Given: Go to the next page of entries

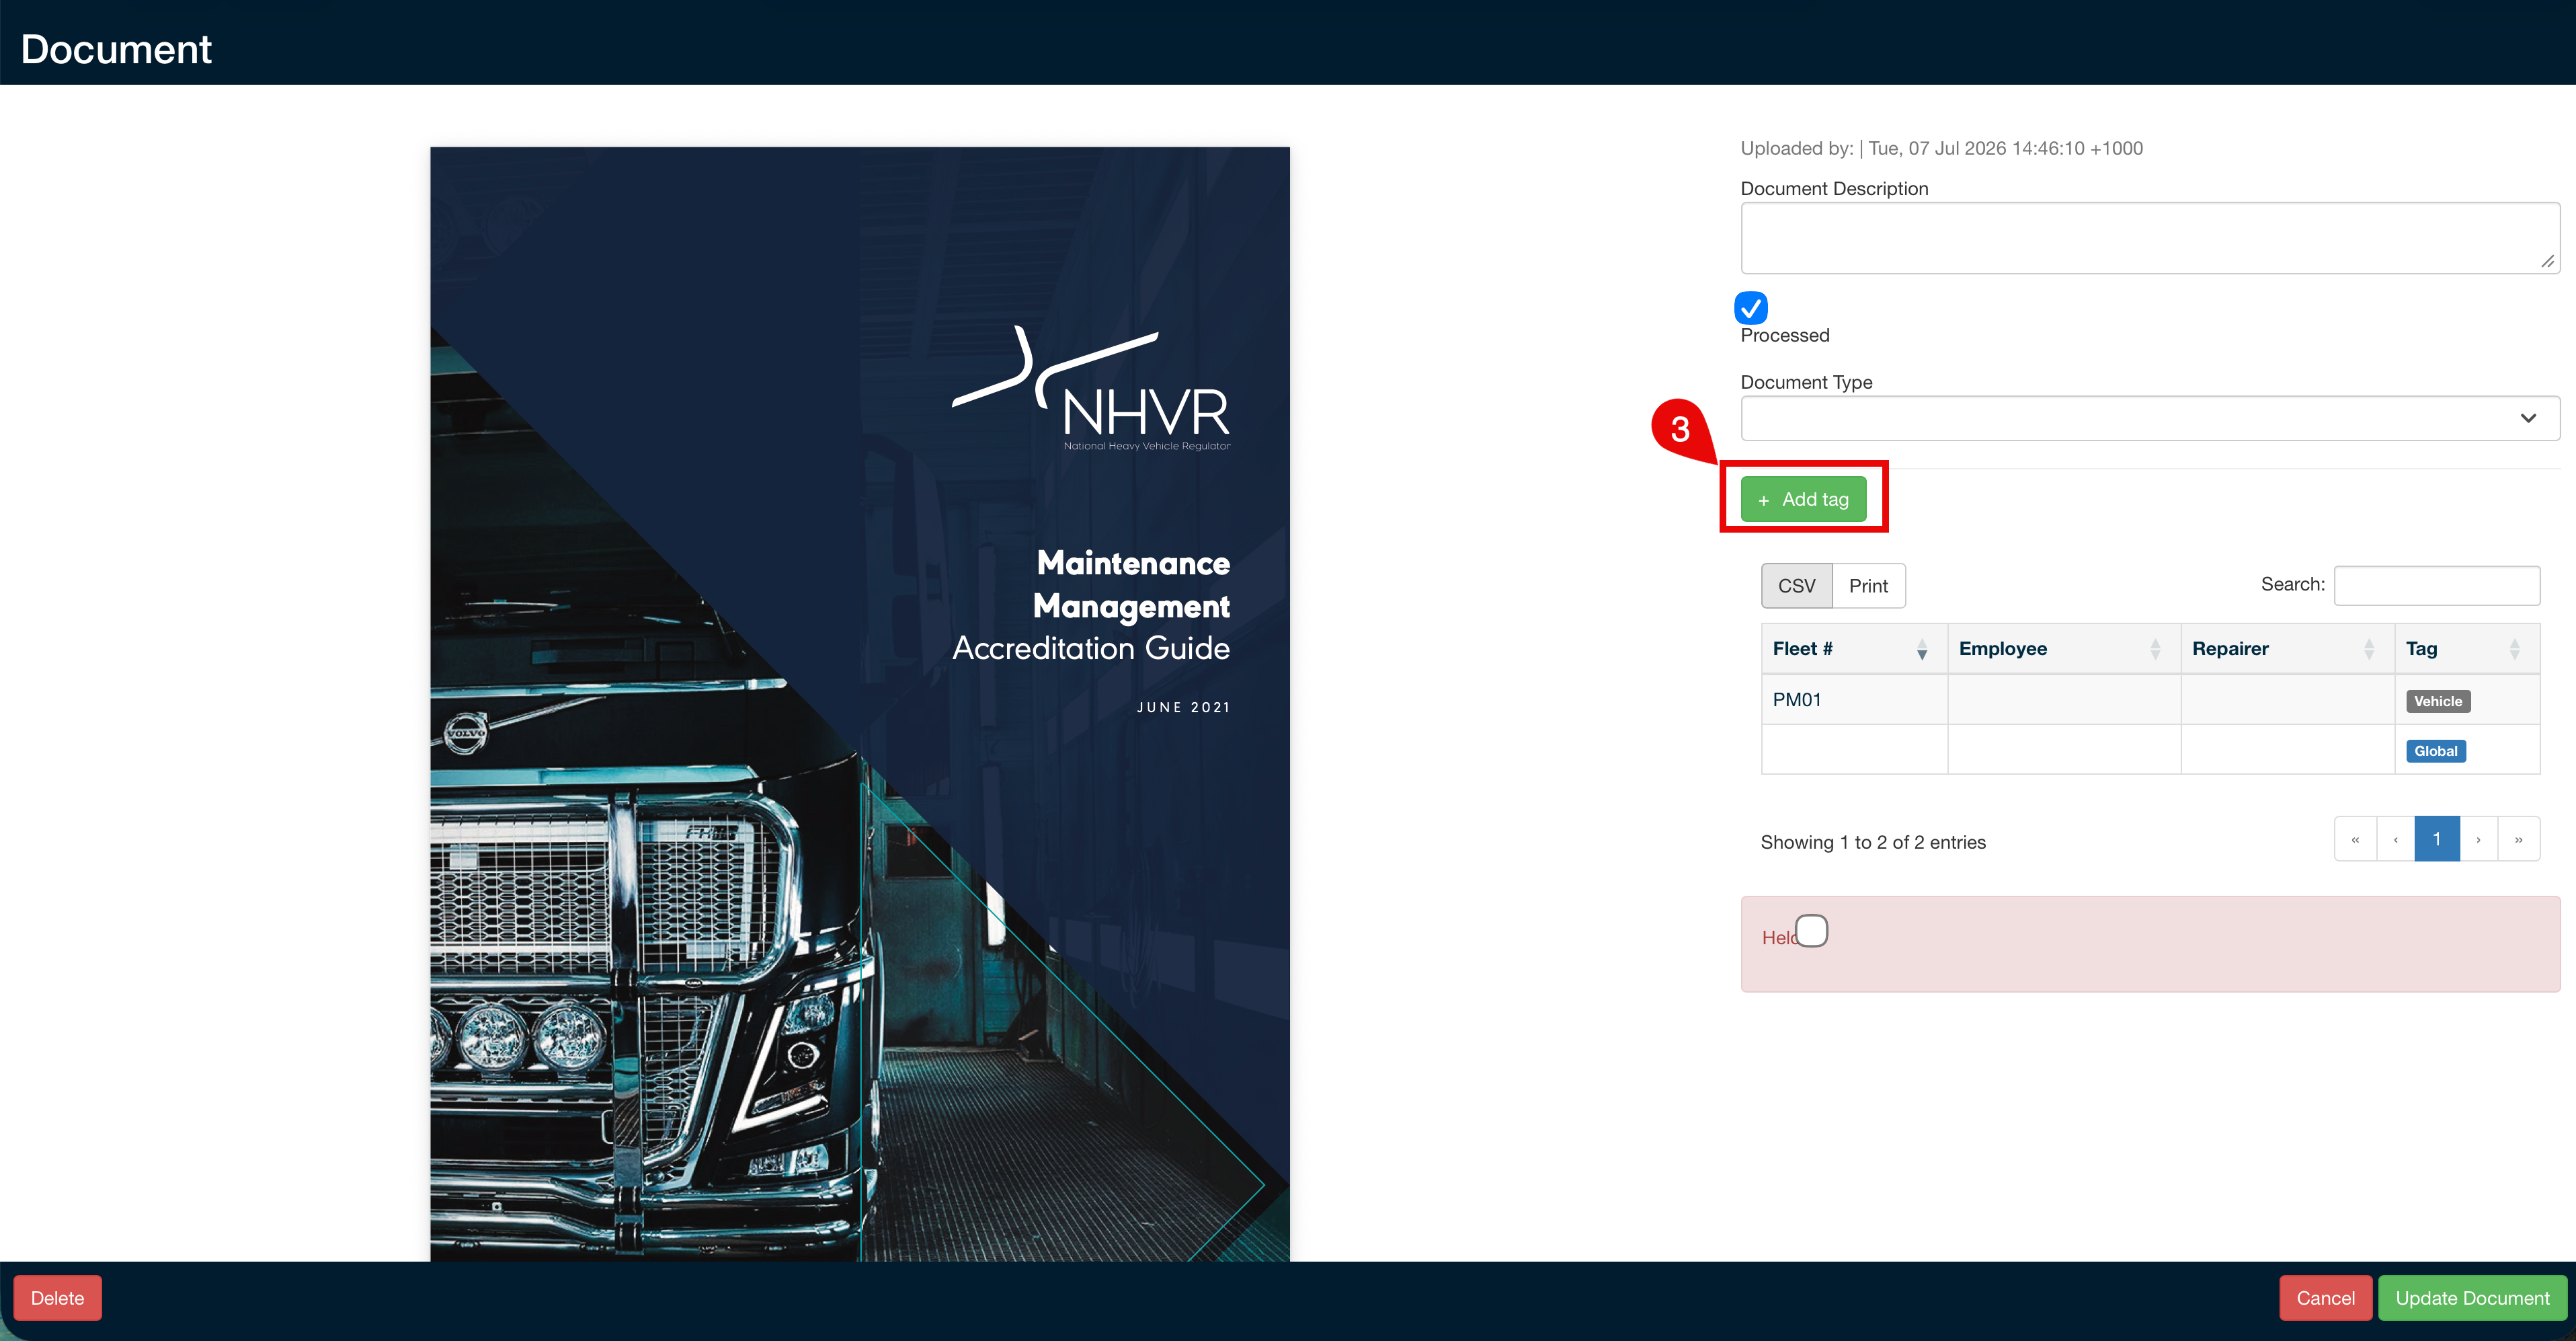Looking at the screenshot, I should click(x=2479, y=839).
